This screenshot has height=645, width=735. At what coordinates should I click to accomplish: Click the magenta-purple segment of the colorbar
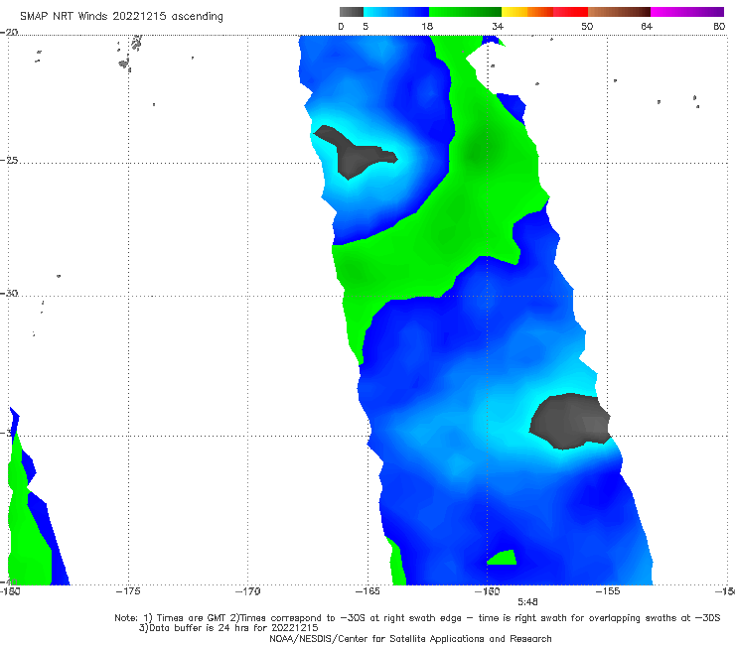687,12
